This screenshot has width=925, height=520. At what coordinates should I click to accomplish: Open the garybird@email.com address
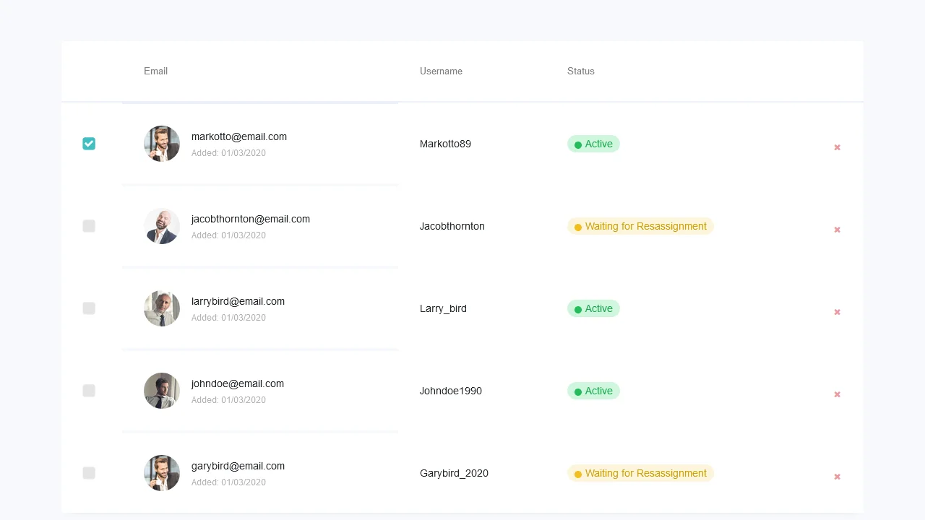click(x=238, y=466)
